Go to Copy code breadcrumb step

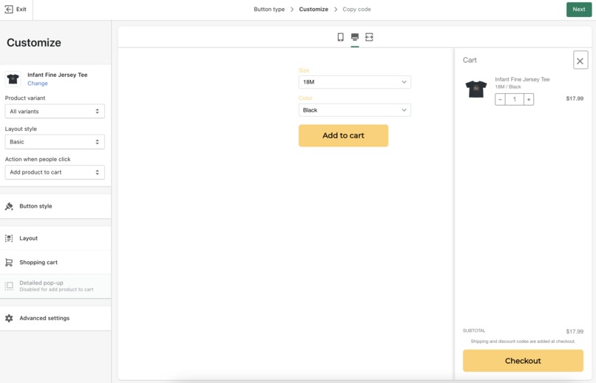pos(356,10)
